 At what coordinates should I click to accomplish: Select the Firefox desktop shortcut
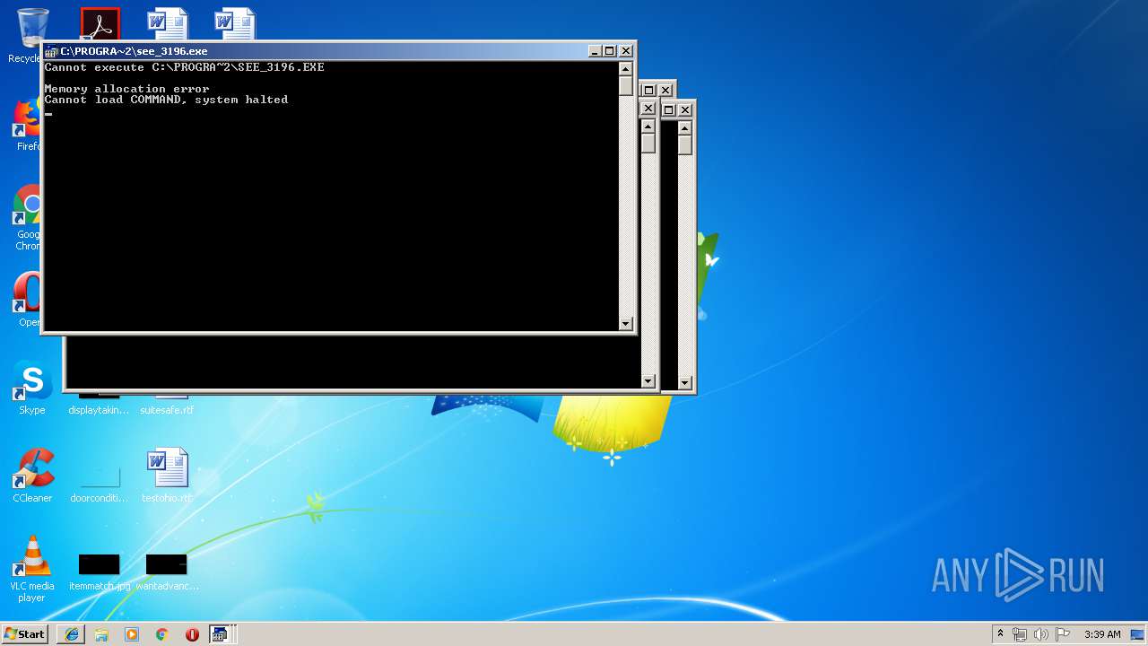coord(27,125)
